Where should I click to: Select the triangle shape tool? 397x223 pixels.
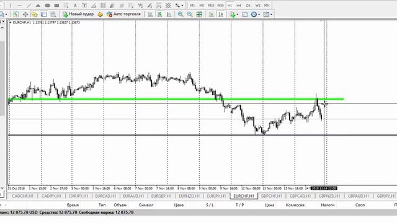pos(38,6)
